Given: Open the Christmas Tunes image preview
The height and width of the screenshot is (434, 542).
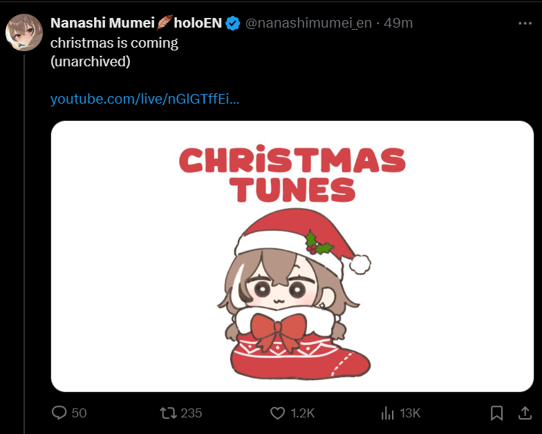Looking at the screenshot, I should tap(292, 256).
